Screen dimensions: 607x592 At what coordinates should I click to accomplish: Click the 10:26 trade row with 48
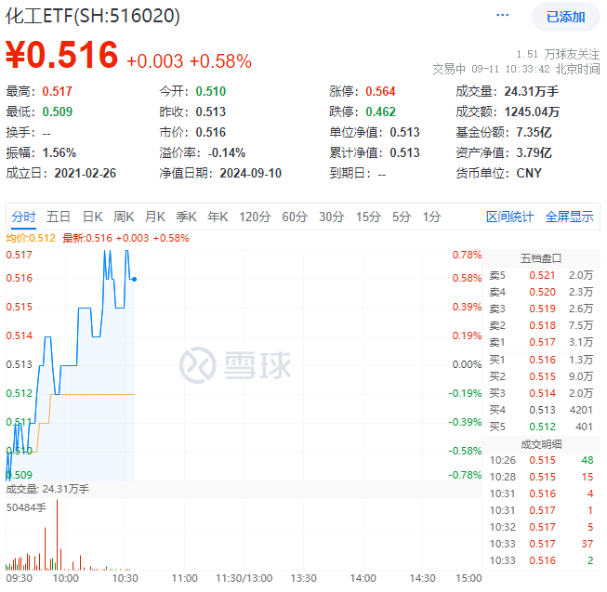click(541, 460)
